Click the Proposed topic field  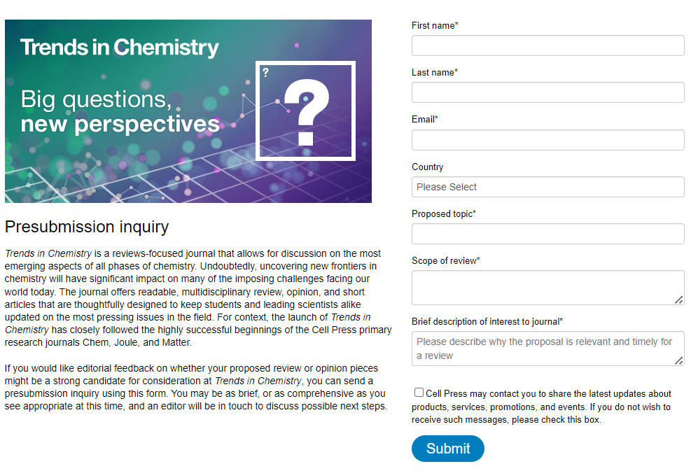[547, 234]
